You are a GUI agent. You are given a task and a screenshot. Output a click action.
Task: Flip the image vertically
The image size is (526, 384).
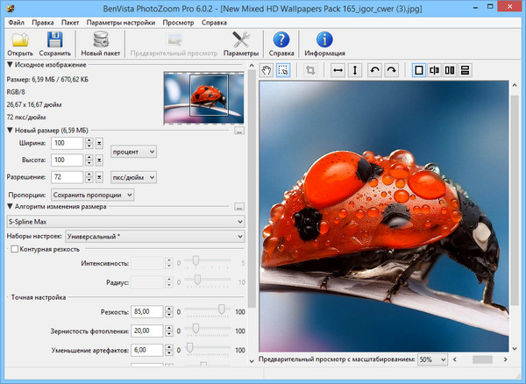pyautogui.click(x=355, y=69)
